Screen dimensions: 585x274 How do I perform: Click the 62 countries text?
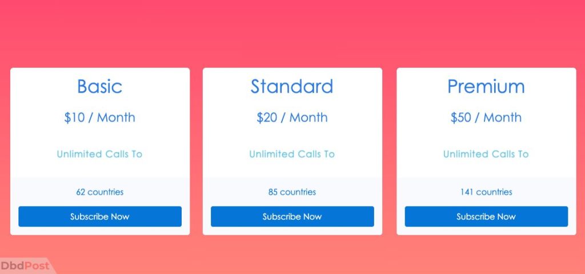(100, 192)
